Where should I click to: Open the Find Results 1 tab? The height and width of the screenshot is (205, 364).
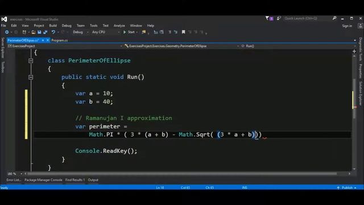(x=75, y=180)
